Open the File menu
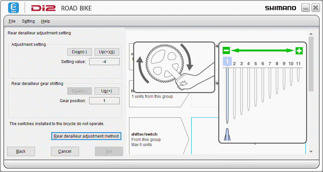This screenshot has width=323, height=172. tap(12, 21)
